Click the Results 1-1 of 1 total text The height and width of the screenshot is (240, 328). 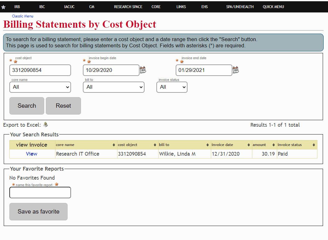(275, 125)
